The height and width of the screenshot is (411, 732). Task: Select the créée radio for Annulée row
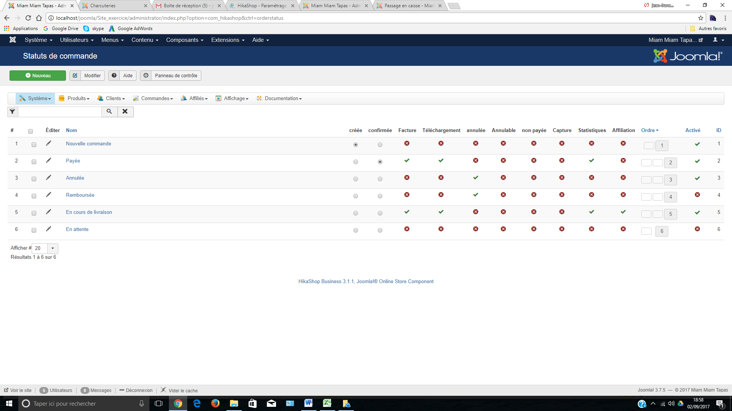[x=356, y=179]
